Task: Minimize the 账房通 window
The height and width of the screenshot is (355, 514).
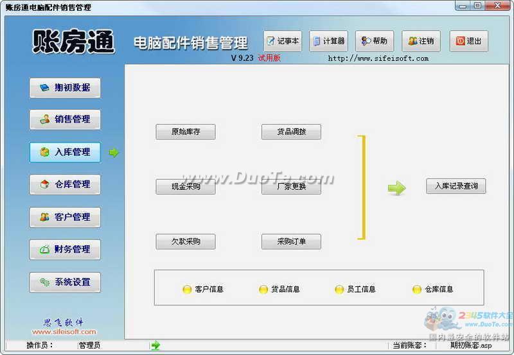Action: [463, 6]
